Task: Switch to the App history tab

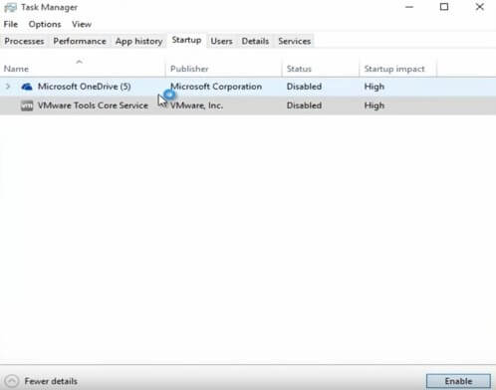Action: (x=139, y=41)
